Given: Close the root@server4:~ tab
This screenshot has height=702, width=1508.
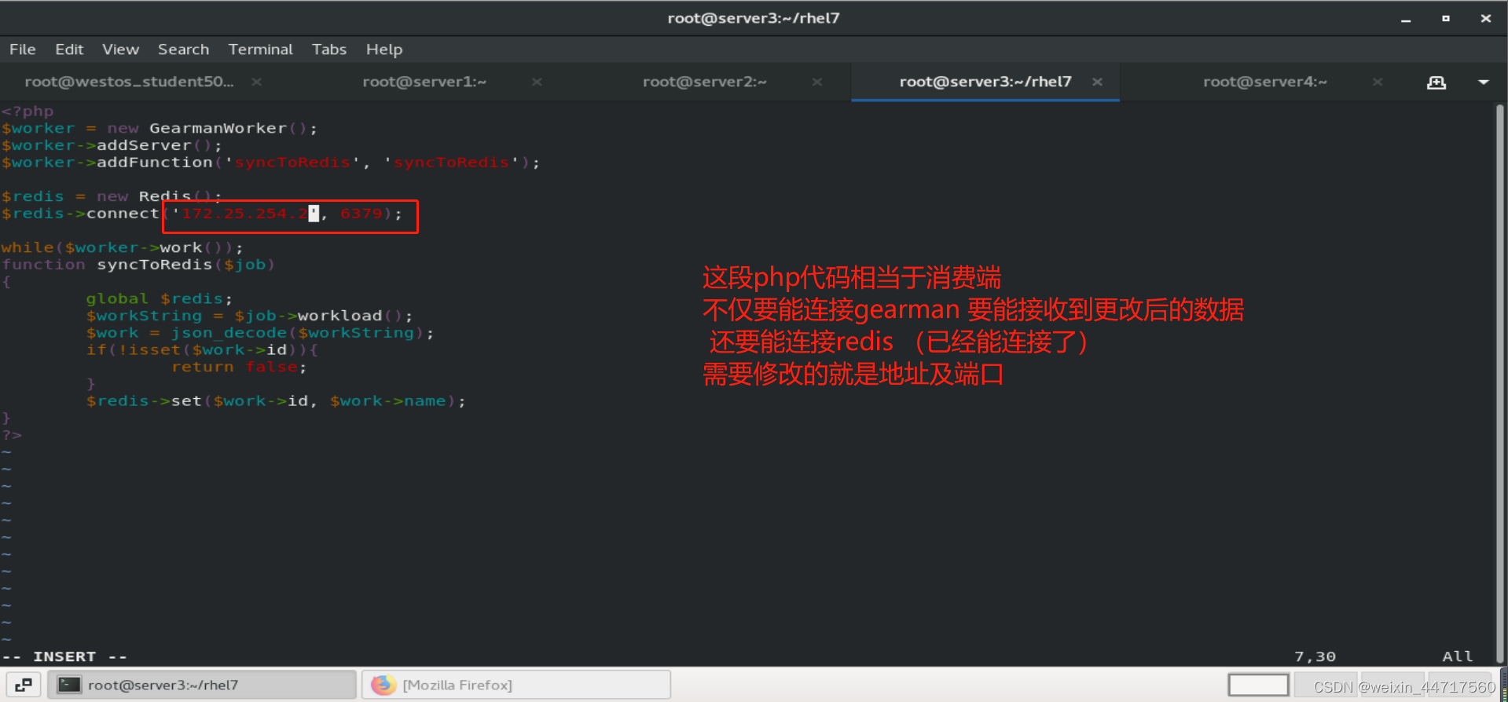Looking at the screenshot, I should 1378,82.
